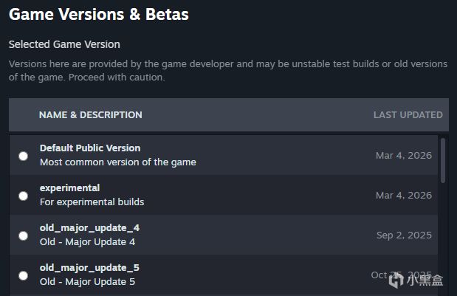Click the scrollbar track below the thumb

443,236
